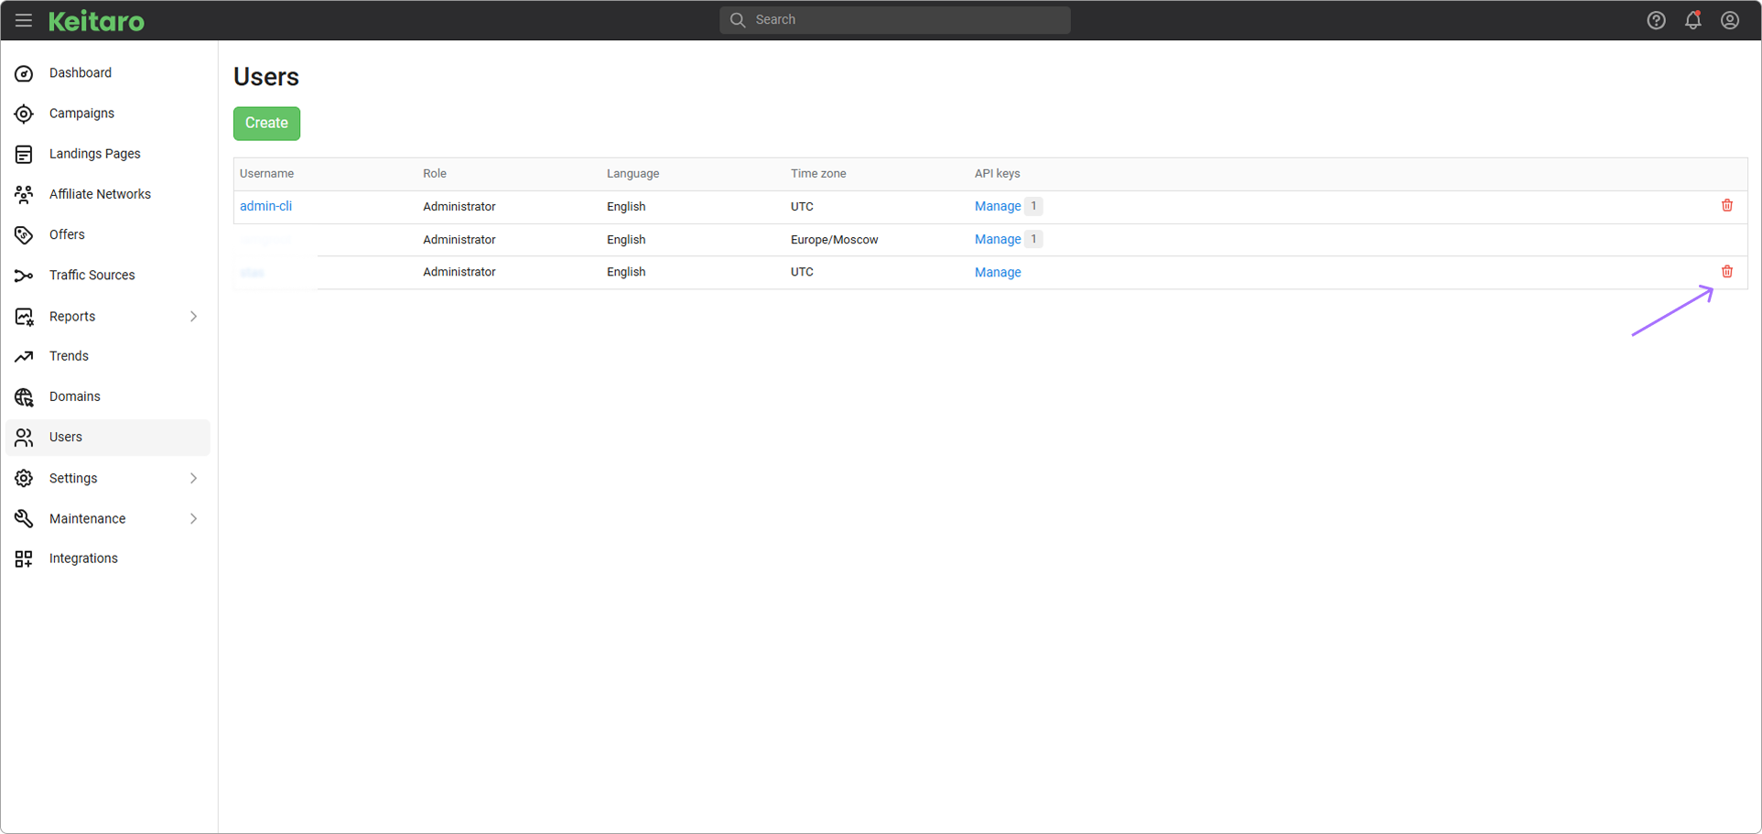This screenshot has width=1762, height=834.
Task: Expand the Maintenance submenu
Action: pos(193,519)
